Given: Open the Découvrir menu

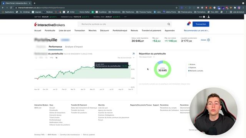Looking at the screenshot, I should 105,31.
